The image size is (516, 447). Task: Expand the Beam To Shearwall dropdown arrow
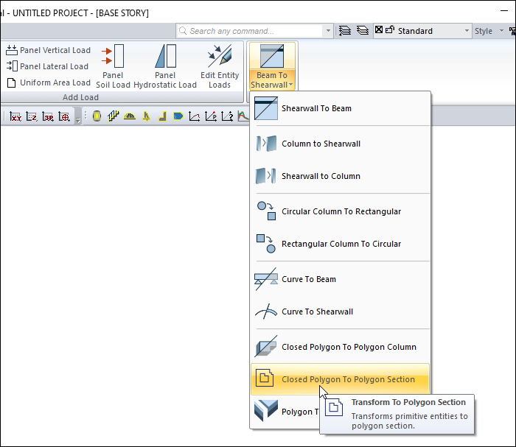pyautogui.click(x=291, y=85)
